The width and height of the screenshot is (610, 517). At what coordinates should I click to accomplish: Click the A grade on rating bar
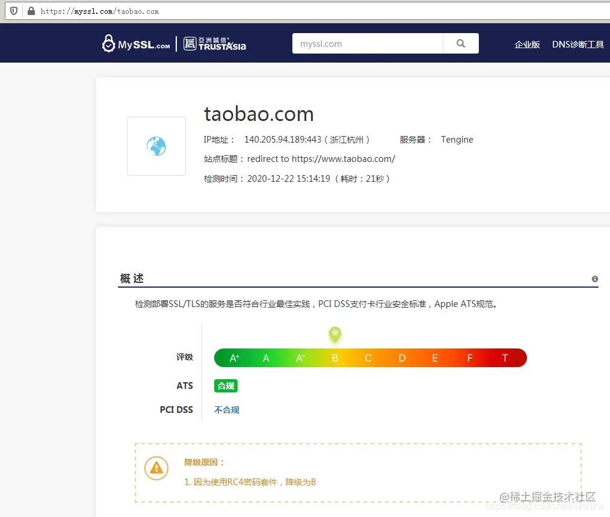266,358
